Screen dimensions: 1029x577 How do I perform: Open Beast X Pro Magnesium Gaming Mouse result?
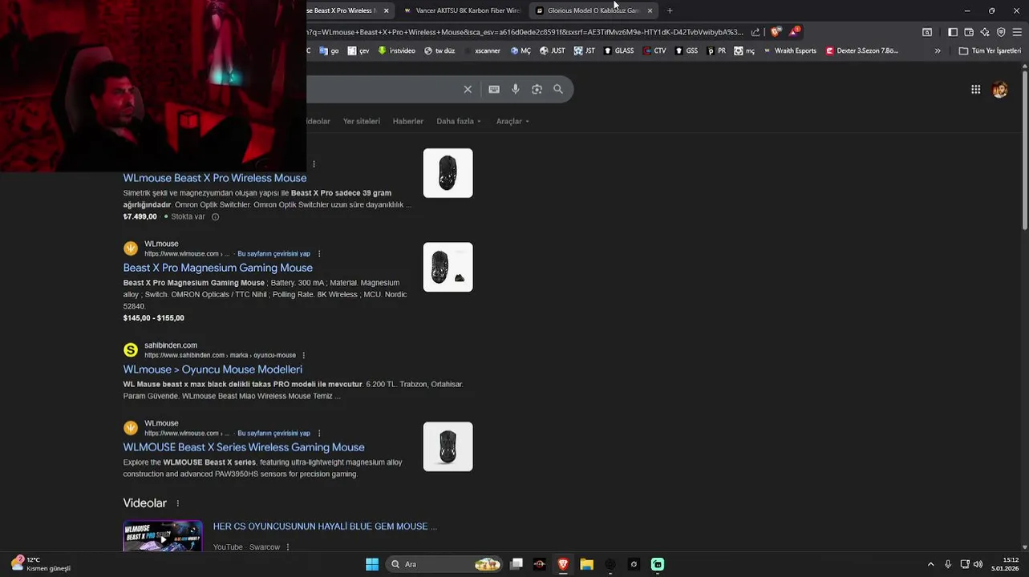217,268
